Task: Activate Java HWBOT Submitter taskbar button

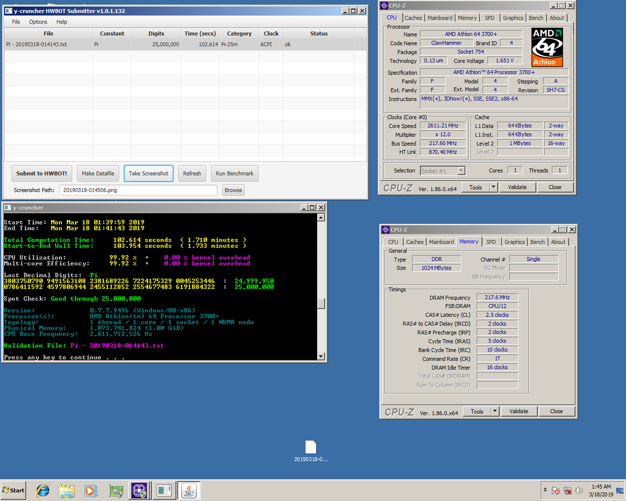Action: [x=189, y=490]
